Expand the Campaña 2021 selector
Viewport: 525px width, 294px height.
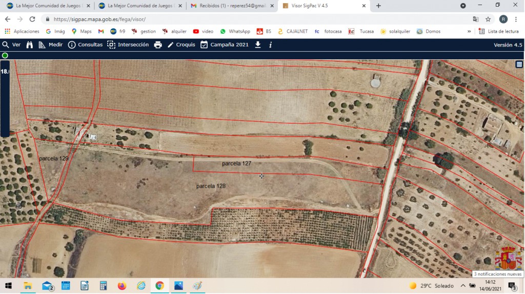pos(225,45)
